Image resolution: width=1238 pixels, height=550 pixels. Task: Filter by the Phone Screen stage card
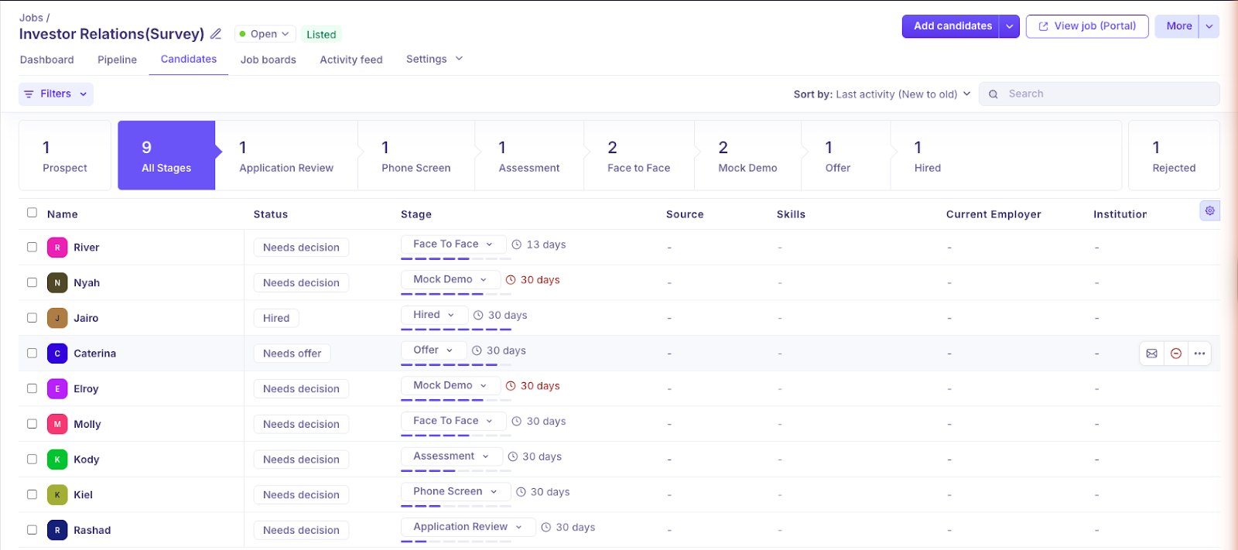pyautogui.click(x=416, y=155)
